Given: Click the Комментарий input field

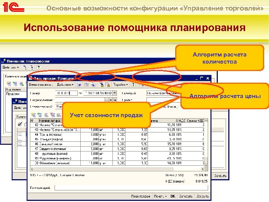Looking at the screenshot, I should (x=131, y=188).
